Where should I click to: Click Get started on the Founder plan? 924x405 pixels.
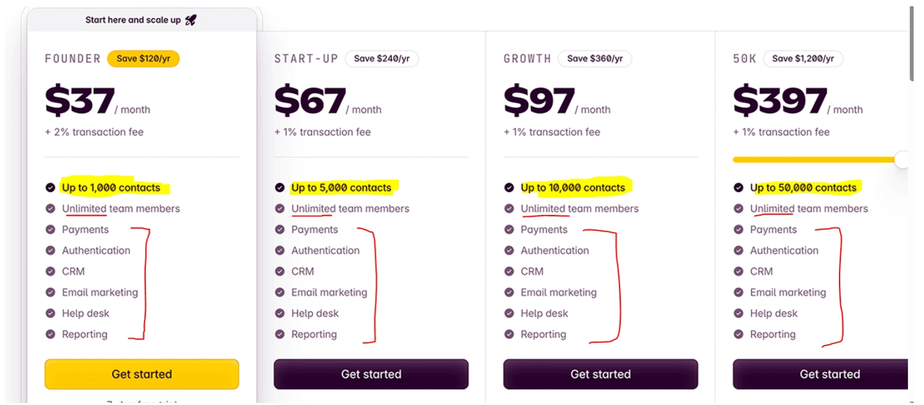tap(141, 374)
